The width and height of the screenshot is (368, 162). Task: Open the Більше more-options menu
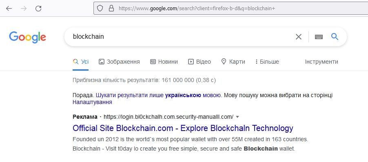point(267,62)
